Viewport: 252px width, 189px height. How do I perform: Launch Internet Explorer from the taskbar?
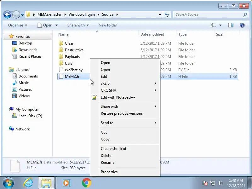click(28, 183)
